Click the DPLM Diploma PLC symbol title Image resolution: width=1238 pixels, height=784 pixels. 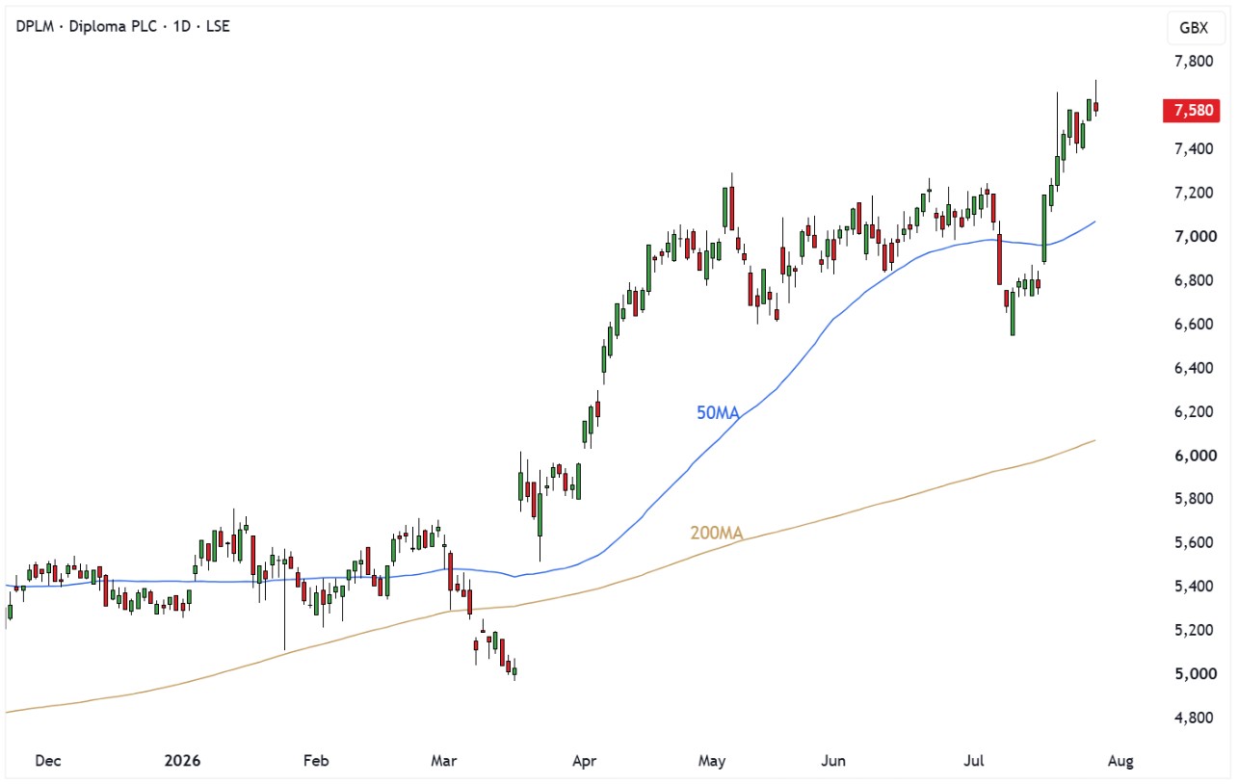(x=123, y=26)
